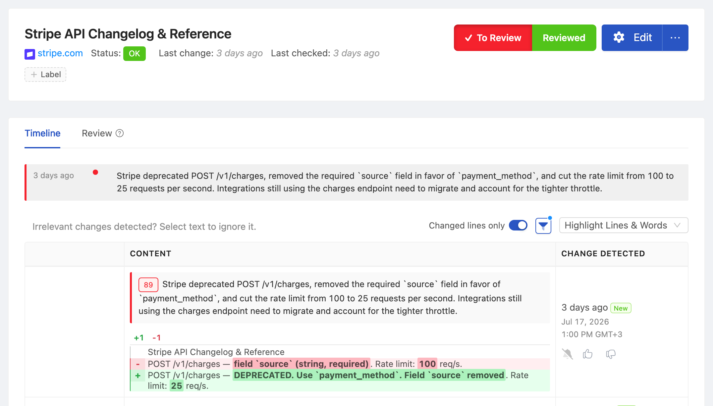Image resolution: width=713 pixels, height=406 pixels.
Task: Click the +1 added lines counter
Action: click(x=138, y=338)
